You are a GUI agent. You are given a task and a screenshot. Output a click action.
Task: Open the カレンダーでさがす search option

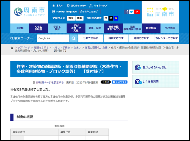(167, 38)
